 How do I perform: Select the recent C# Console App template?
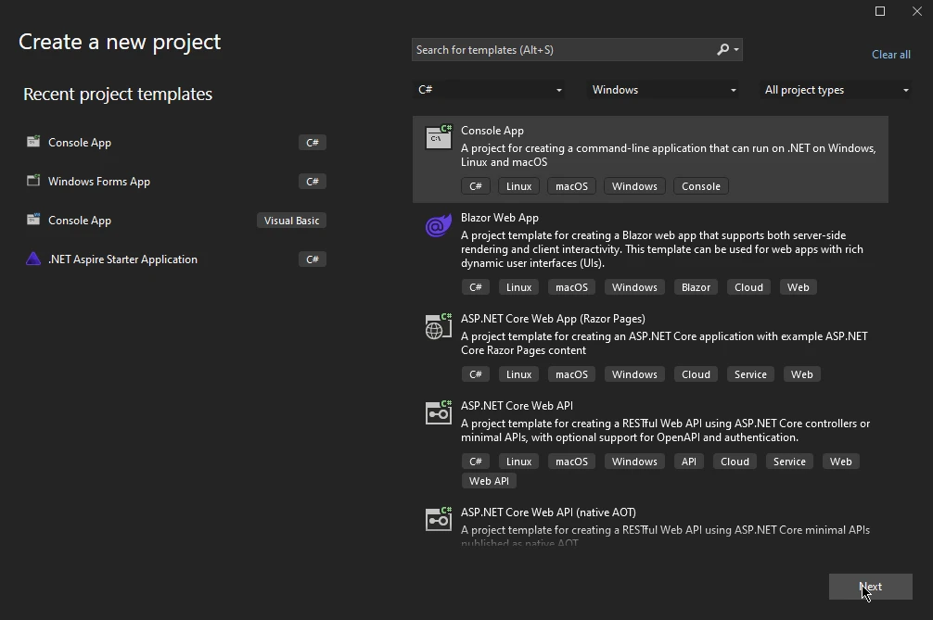(80, 143)
